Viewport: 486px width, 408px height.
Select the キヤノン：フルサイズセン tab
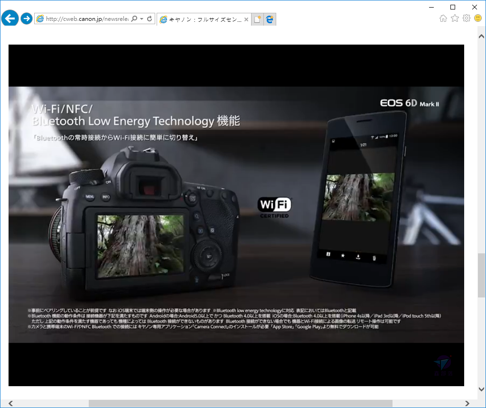click(204, 19)
